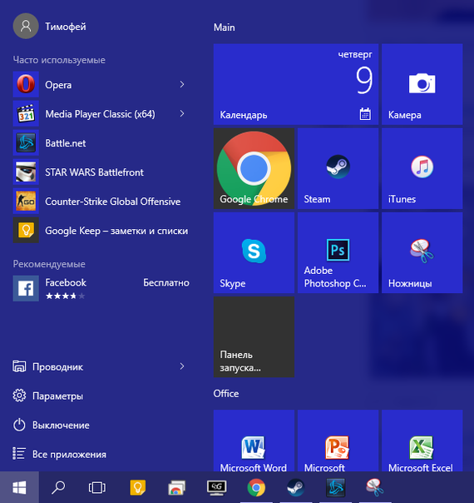This screenshot has width=474, height=503.
Task: Launch the Microsoft Excel tile
Action: [x=422, y=441]
